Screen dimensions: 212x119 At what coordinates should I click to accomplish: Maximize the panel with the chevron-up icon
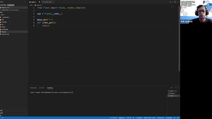[x=176, y=88]
